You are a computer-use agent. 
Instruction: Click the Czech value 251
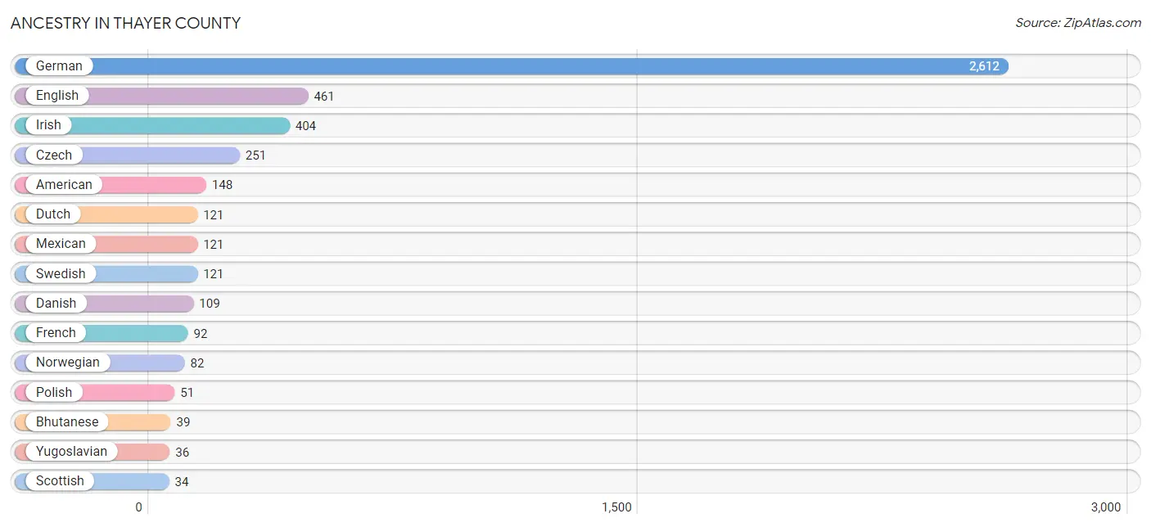coord(255,155)
